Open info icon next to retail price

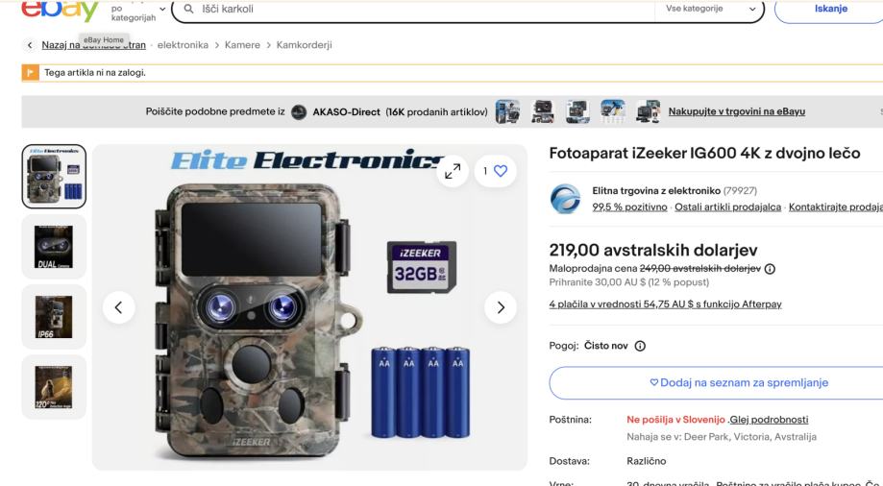tap(770, 269)
